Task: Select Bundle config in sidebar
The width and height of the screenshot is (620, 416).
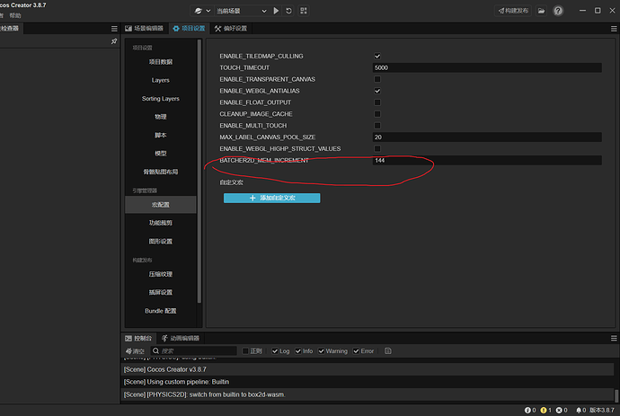Action: [161, 311]
